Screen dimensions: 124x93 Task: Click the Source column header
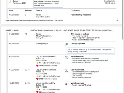tap(39, 10)
